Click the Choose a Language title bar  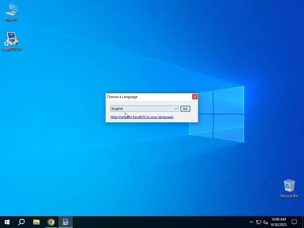click(149, 97)
